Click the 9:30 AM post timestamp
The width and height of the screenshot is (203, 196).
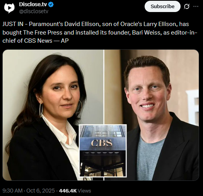pyautogui.click(x=12, y=191)
